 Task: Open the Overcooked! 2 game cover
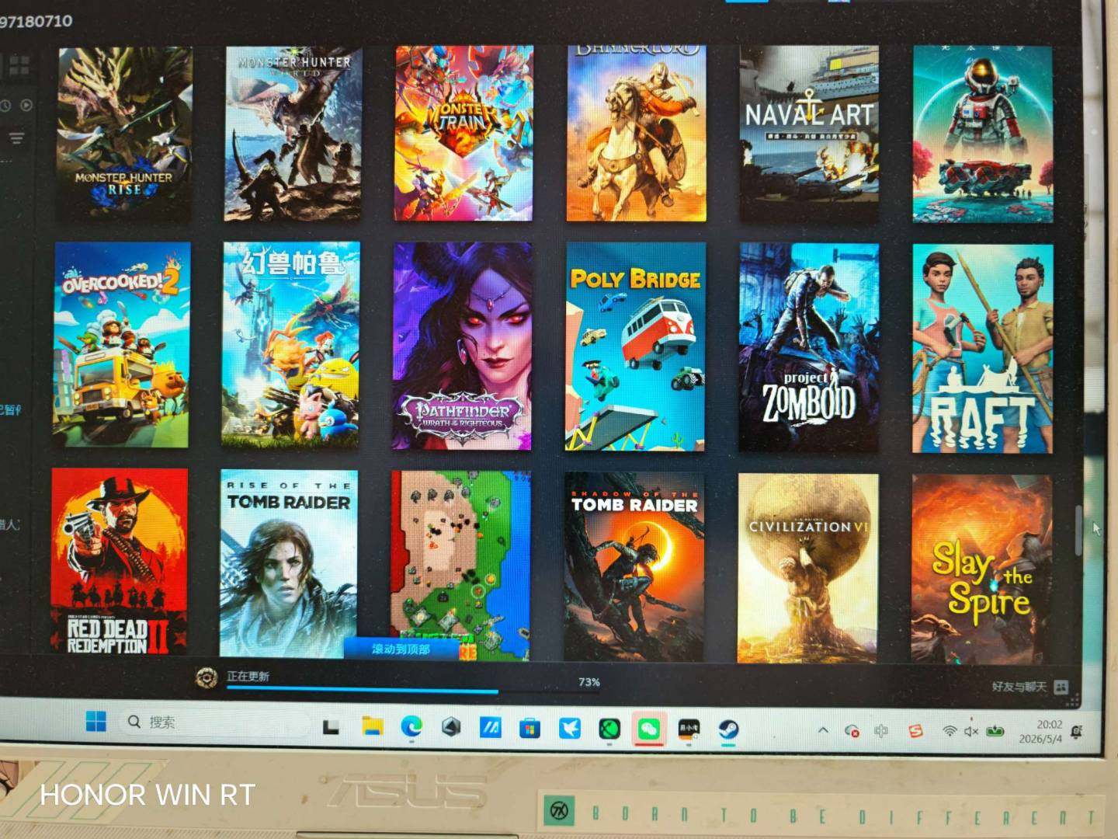pyautogui.click(x=122, y=346)
